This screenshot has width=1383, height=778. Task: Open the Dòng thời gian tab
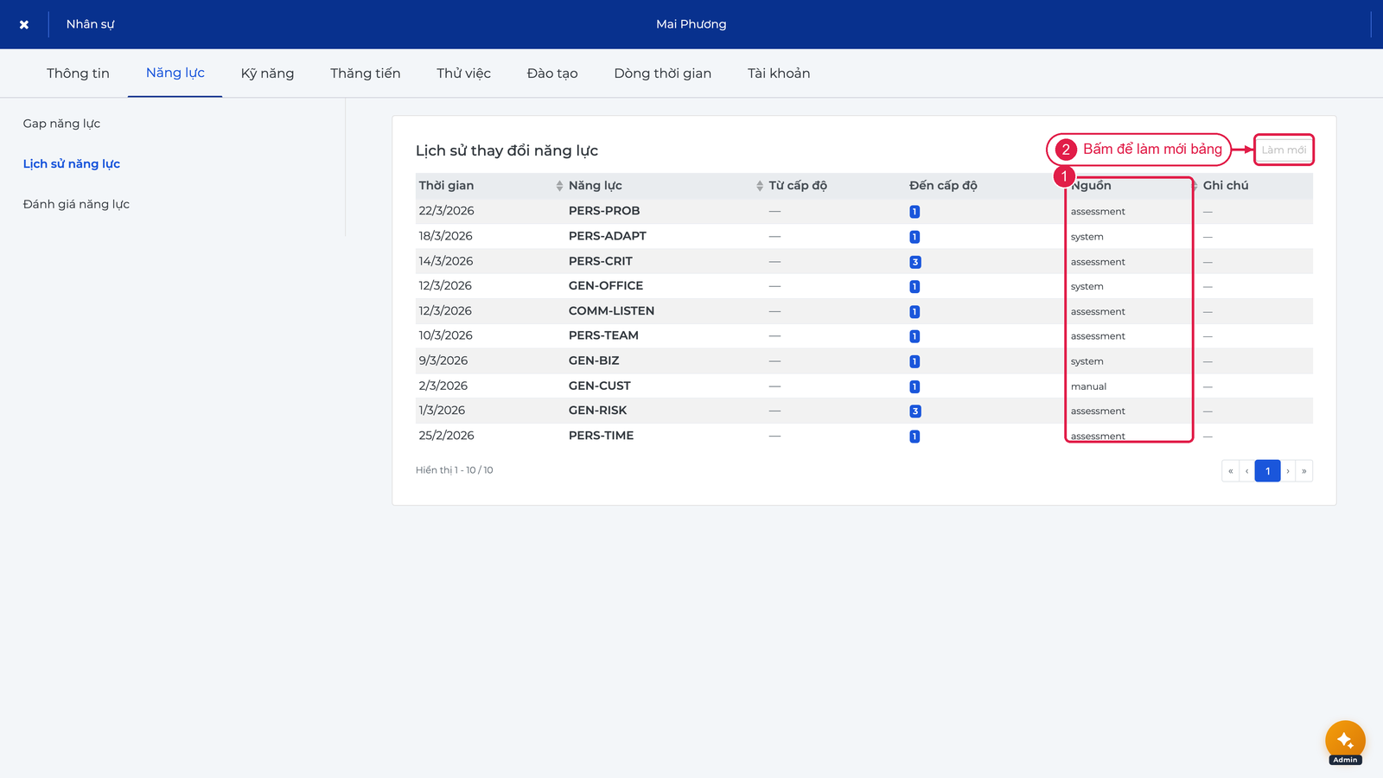(663, 73)
